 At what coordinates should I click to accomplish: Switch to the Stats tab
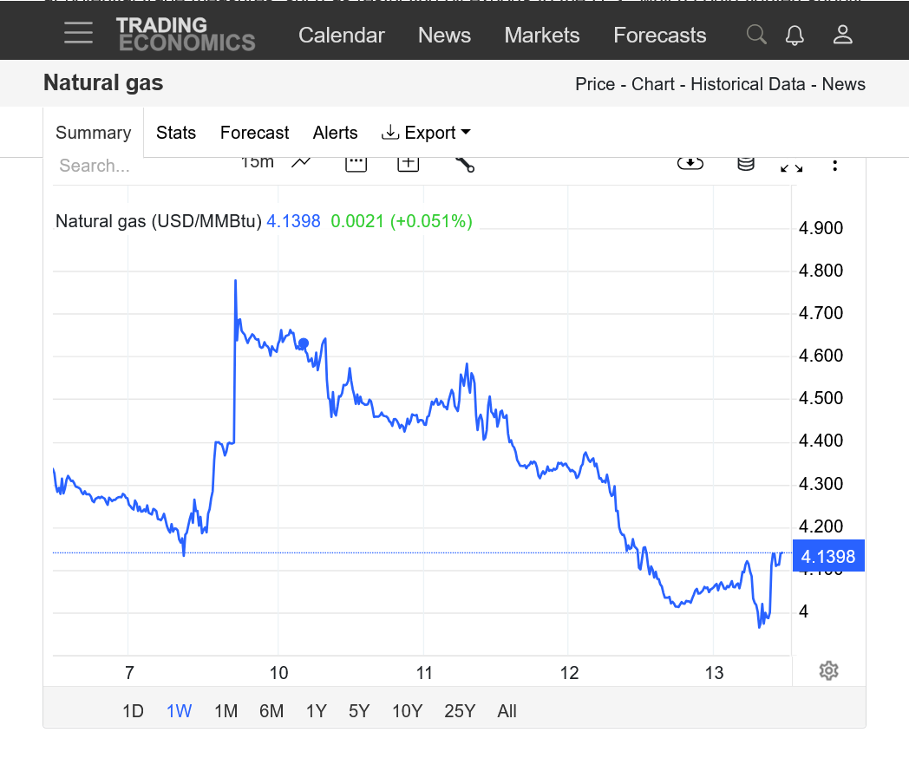coord(176,133)
